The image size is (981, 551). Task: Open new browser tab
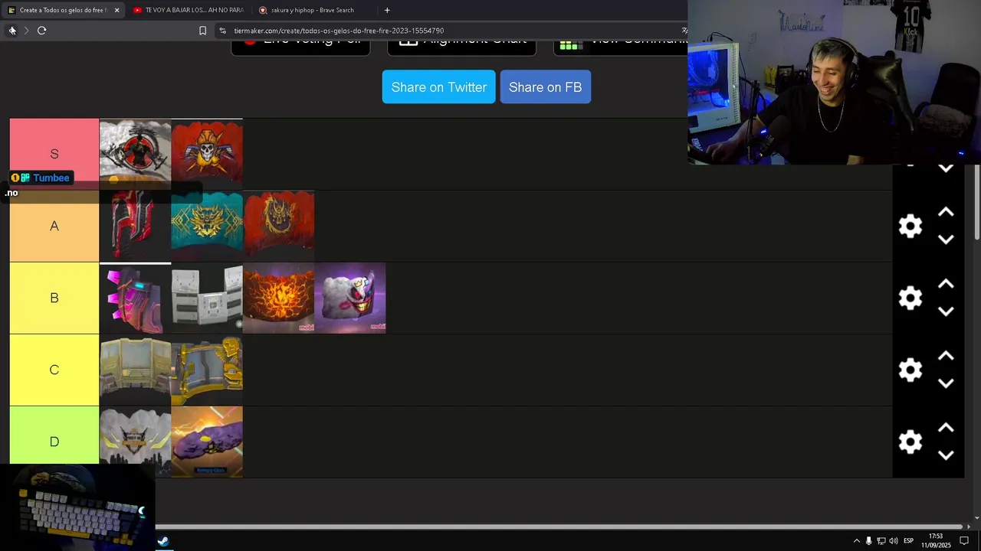point(387,10)
